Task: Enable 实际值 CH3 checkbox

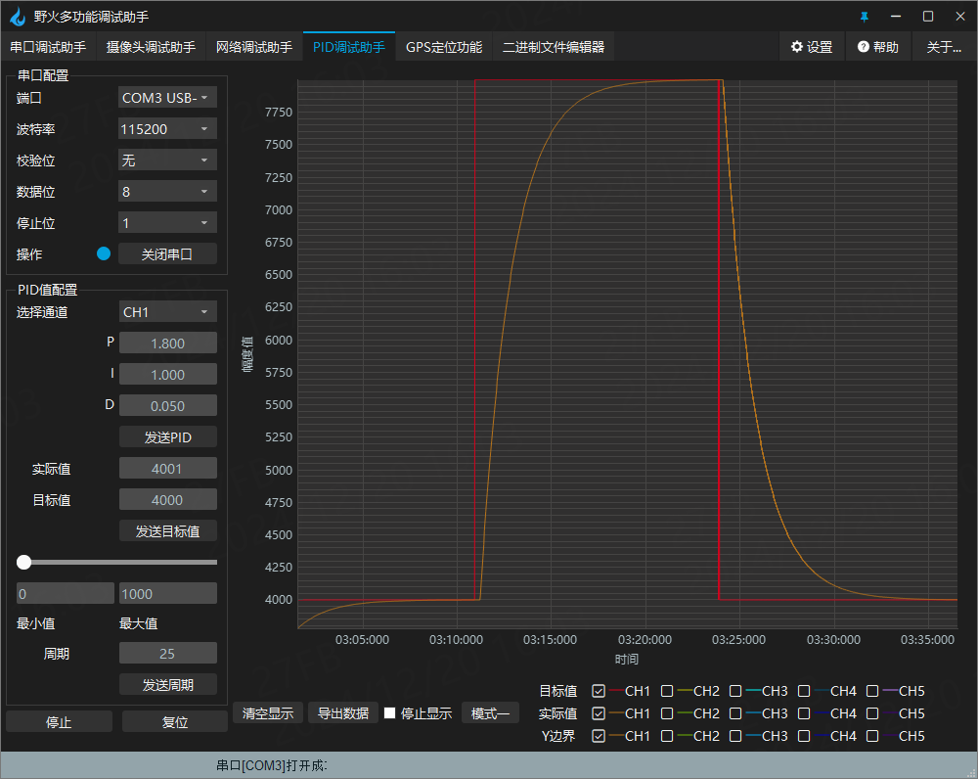Action: [x=735, y=712]
